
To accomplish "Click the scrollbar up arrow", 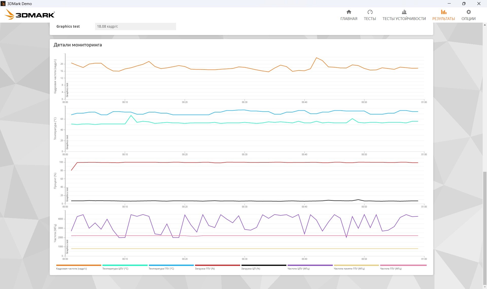I will coord(485,25).
